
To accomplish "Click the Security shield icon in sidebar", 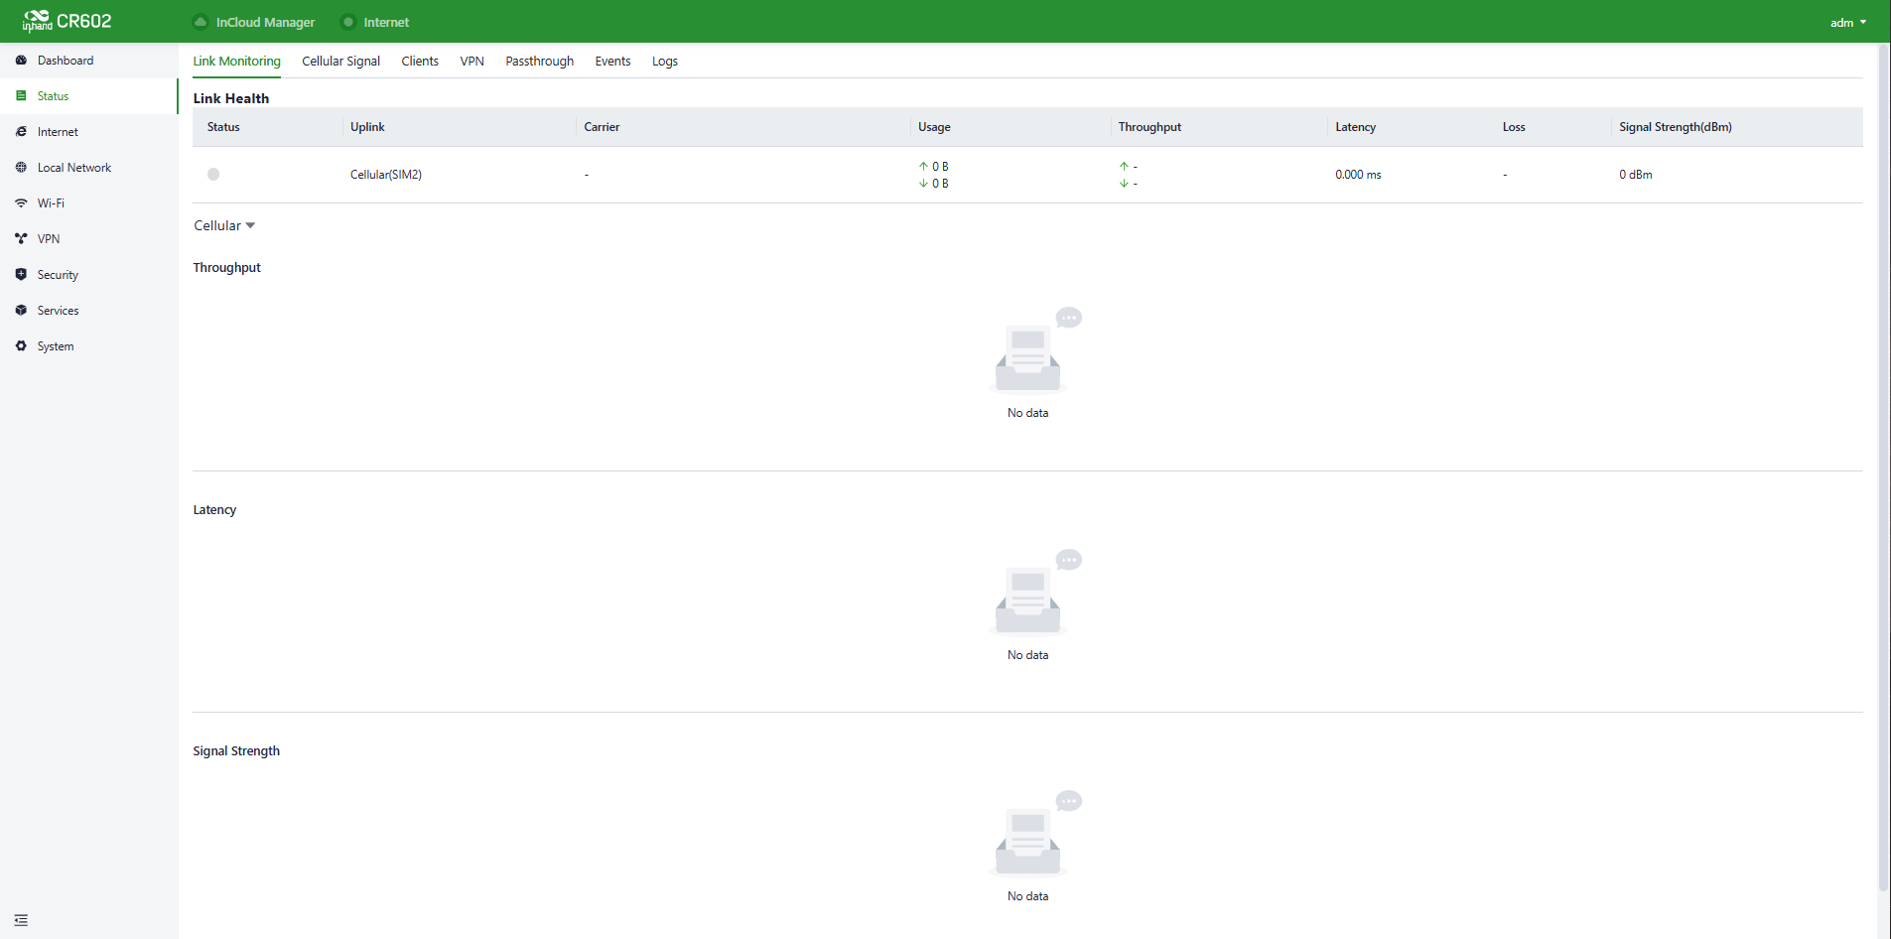I will pyautogui.click(x=21, y=275).
